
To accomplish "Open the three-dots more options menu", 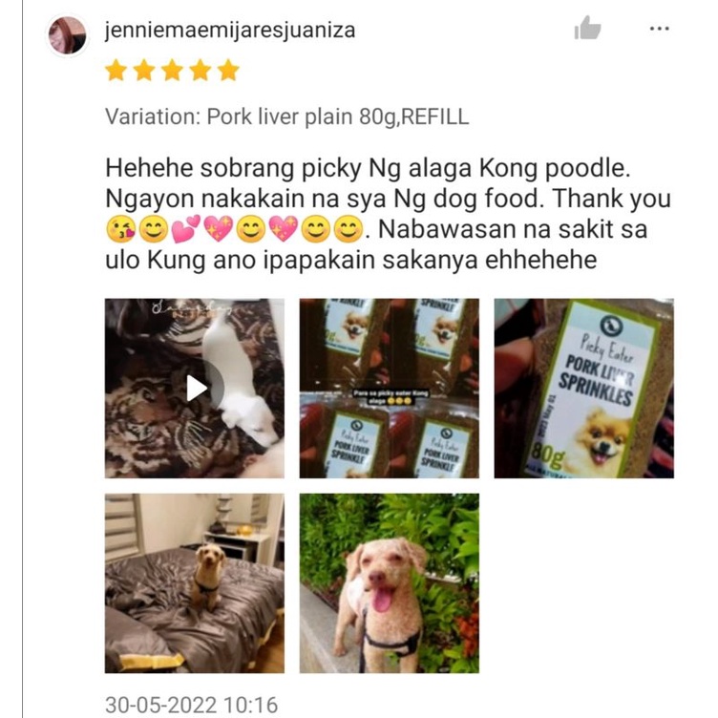I will click(x=660, y=29).
